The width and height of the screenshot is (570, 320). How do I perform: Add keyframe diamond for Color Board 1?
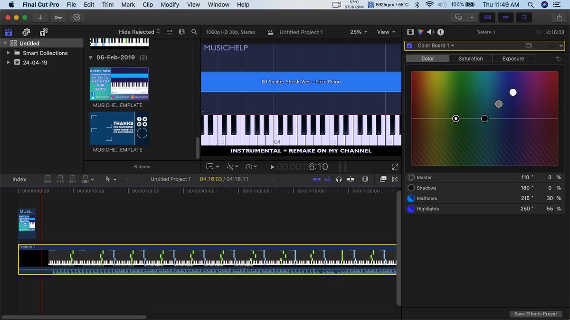[552, 46]
